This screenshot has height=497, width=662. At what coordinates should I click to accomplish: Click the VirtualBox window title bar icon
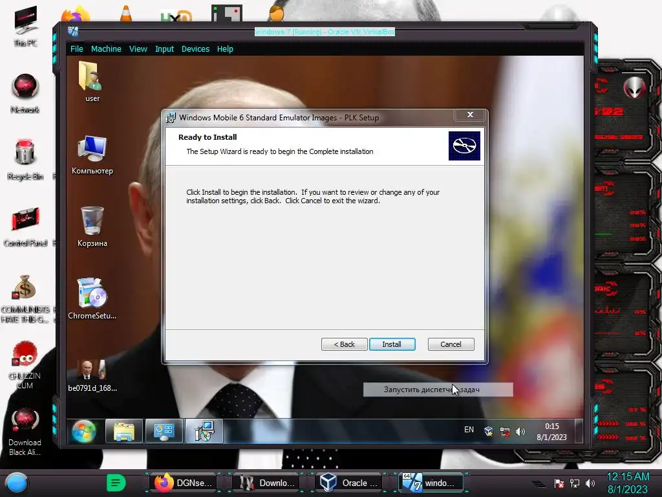(73, 31)
